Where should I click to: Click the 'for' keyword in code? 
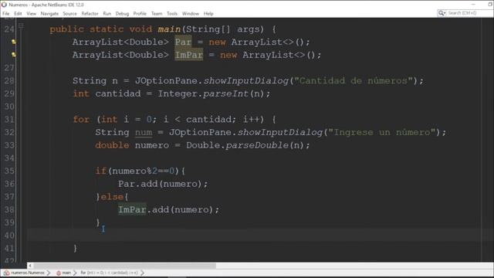(x=81, y=120)
